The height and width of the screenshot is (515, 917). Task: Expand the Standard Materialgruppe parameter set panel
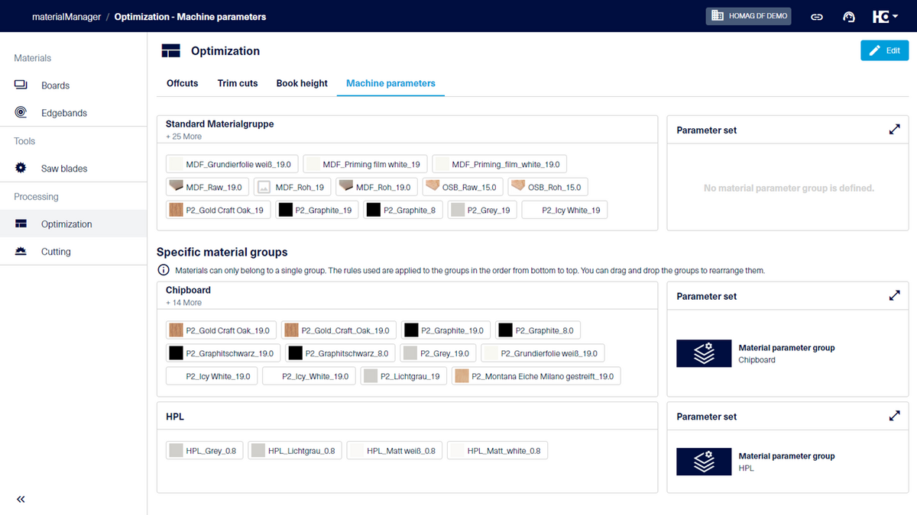[x=894, y=130]
